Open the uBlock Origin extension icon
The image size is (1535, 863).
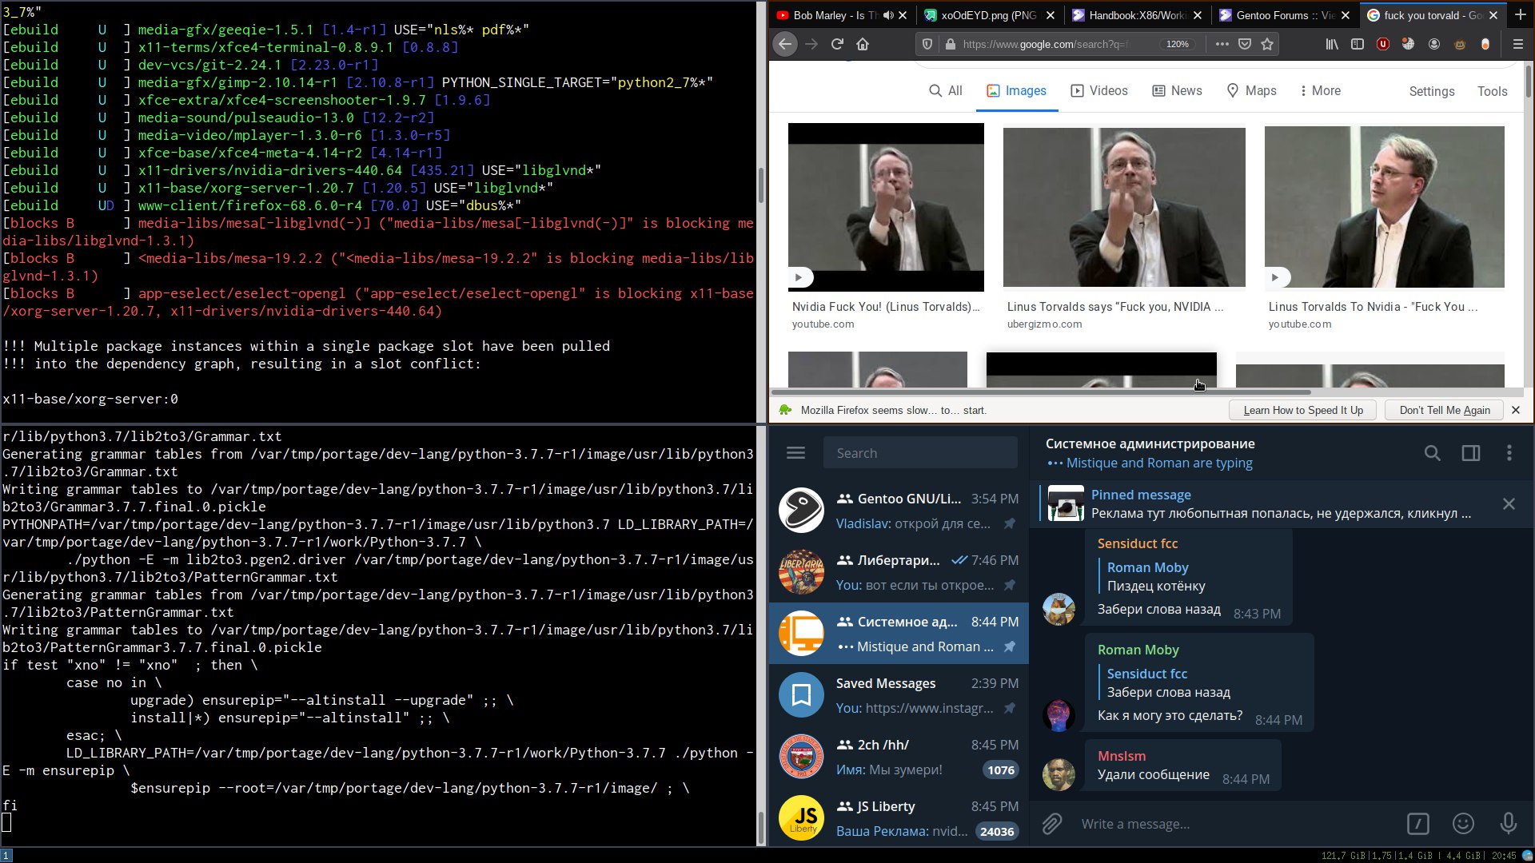click(x=1383, y=44)
